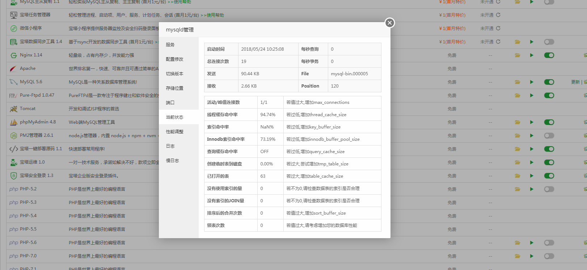587x270 pixels.
Task: Turn off the 宝塔企业版安全登录 toggle
Action: [x=549, y=176]
